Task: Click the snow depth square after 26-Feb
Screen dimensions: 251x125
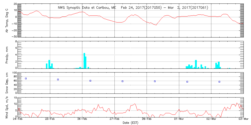Action: click(x=90, y=81)
